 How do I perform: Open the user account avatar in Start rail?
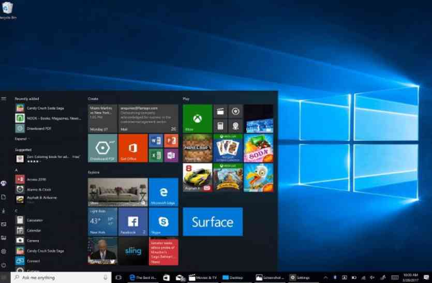point(4,183)
